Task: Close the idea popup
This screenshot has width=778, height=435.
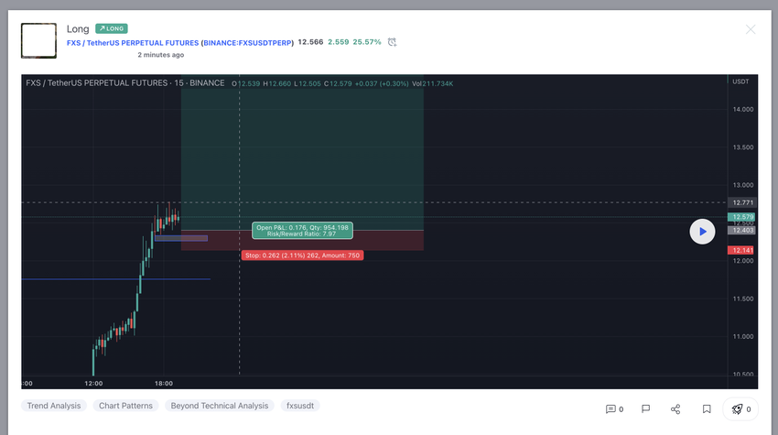Action: (x=751, y=30)
